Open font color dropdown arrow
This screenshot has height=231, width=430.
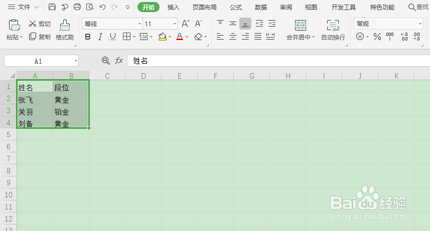(187, 37)
